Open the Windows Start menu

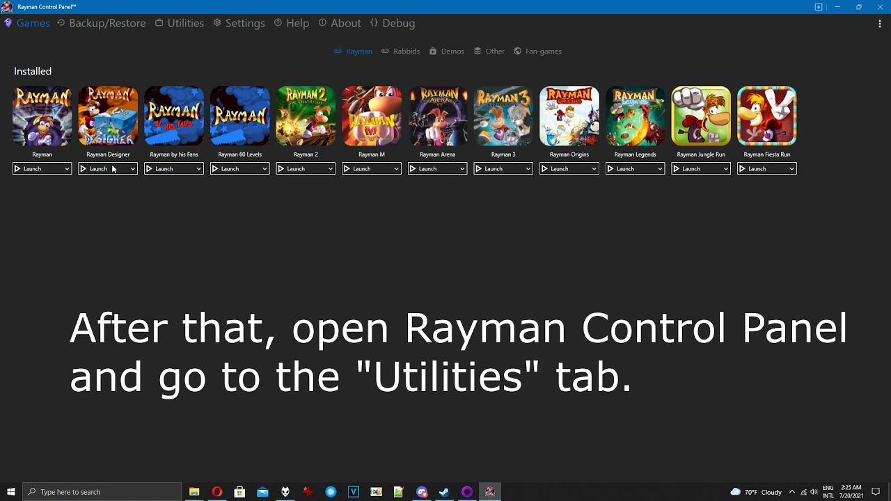(11, 492)
